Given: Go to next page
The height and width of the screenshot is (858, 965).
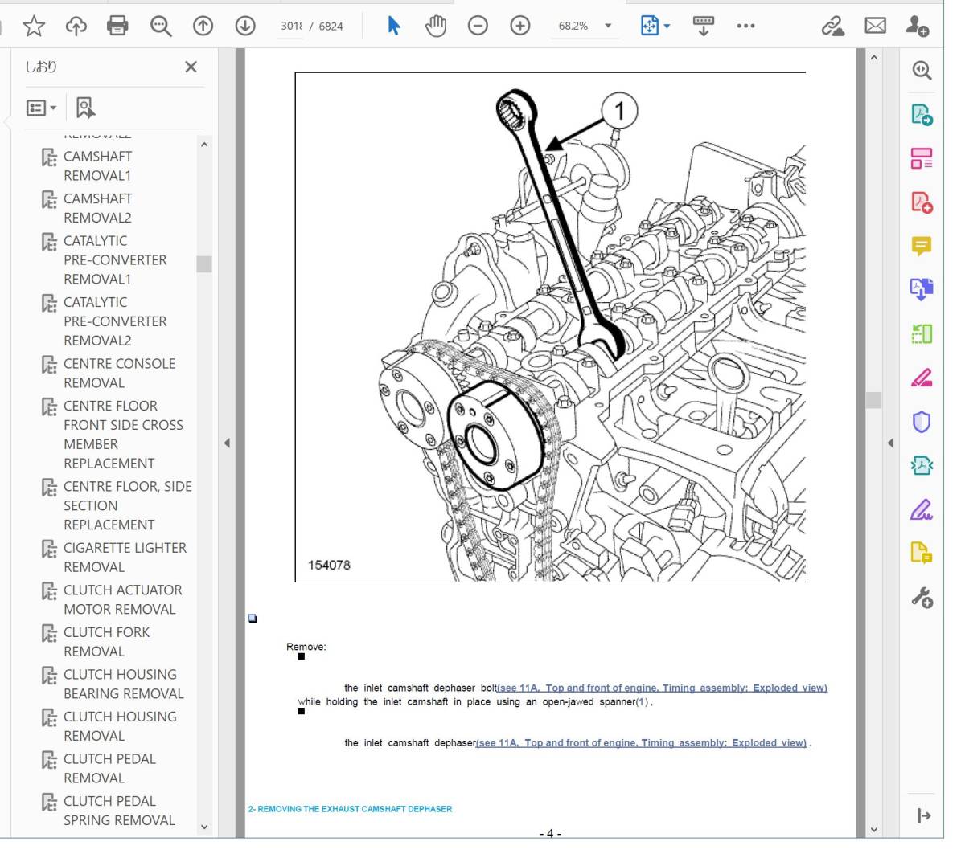Looking at the screenshot, I should 245,27.
